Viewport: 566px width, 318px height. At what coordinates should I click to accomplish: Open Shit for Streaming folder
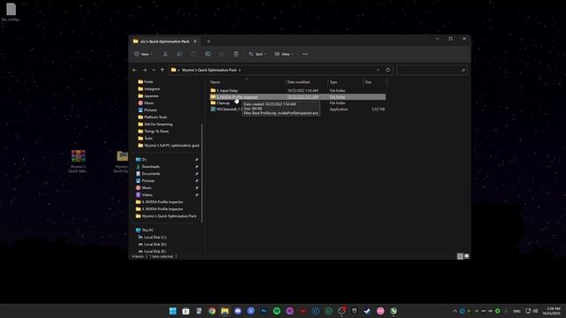click(156, 124)
